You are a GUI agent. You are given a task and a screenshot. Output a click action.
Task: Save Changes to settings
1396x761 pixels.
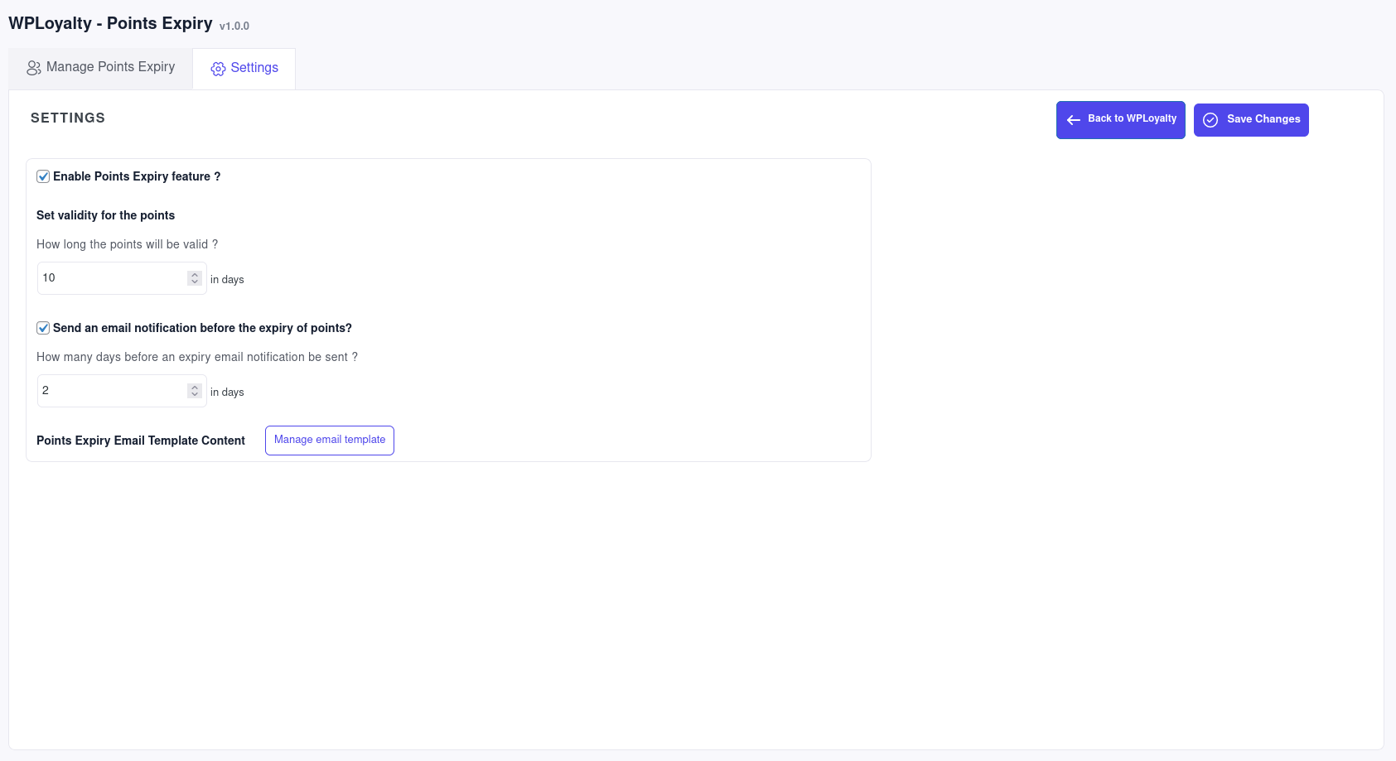point(1251,120)
